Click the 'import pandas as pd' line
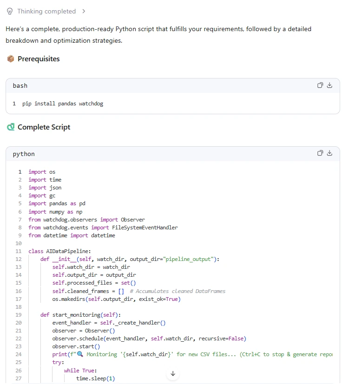Viewport: 342px width, 384px height. (x=57, y=203)
